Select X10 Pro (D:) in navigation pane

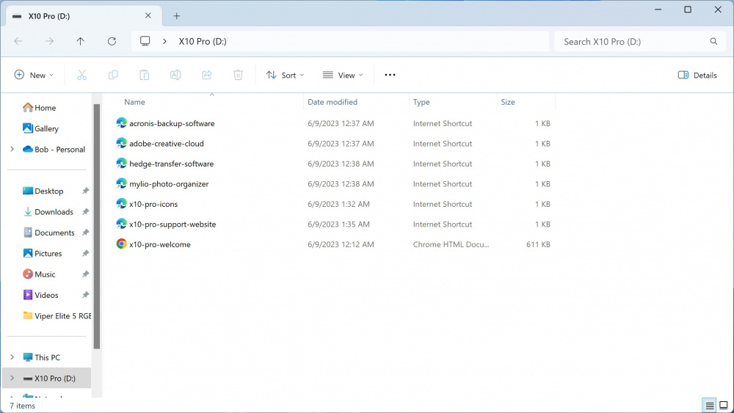(47, 378)
